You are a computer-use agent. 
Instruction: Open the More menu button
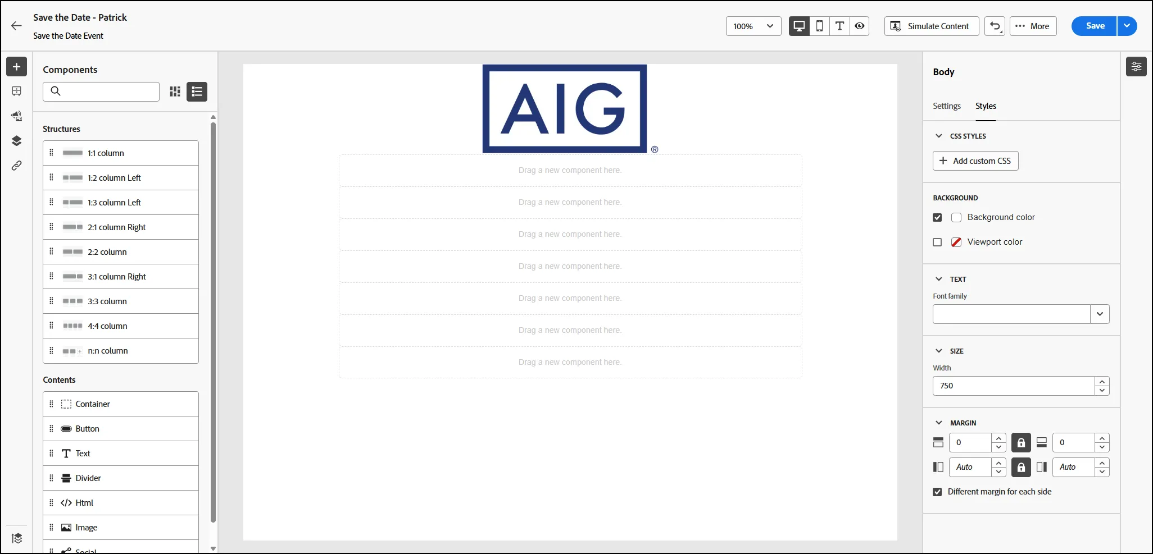pyautogui.click(x=1033, y=26)
